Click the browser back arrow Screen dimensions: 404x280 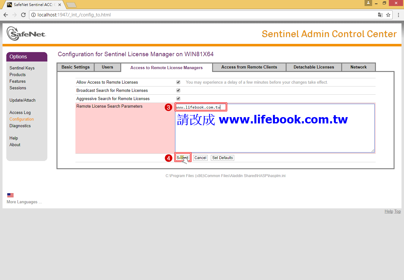(x=6, y=15)
